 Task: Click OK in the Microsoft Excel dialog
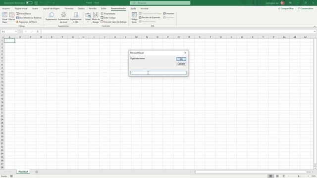coord(181,59)
